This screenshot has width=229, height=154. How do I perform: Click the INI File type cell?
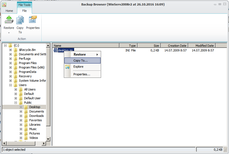131,50
